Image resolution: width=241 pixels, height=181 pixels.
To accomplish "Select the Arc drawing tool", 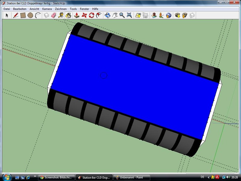I will coord(38,15).
